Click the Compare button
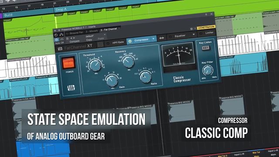Screen dimensions: 279x157 [x=75, y=41]
